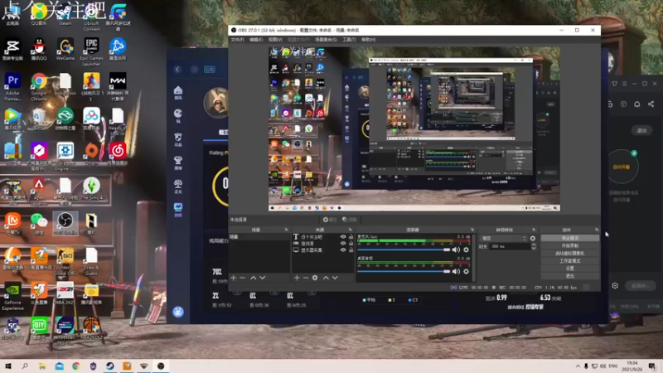Open The Sims 4 desktop shortcut

pos(91,189)
